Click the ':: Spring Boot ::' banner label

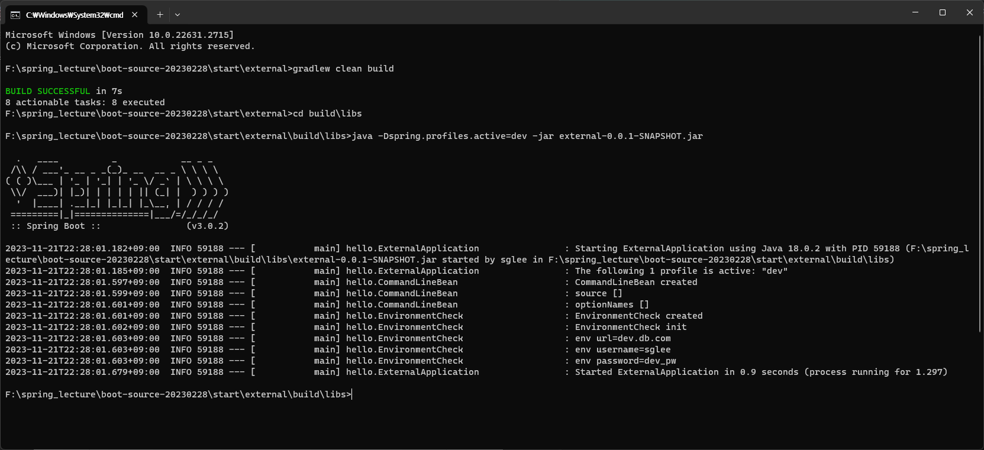pyautogui.click(x=56, y=226)
